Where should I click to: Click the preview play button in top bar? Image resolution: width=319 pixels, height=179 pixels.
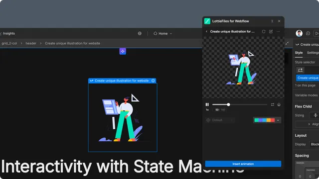coord(317,33)
